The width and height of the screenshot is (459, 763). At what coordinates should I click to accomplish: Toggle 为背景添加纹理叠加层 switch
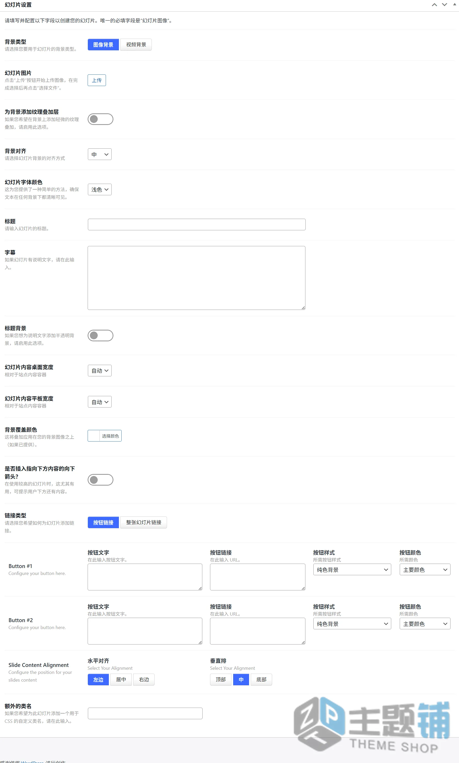[100, 119]
